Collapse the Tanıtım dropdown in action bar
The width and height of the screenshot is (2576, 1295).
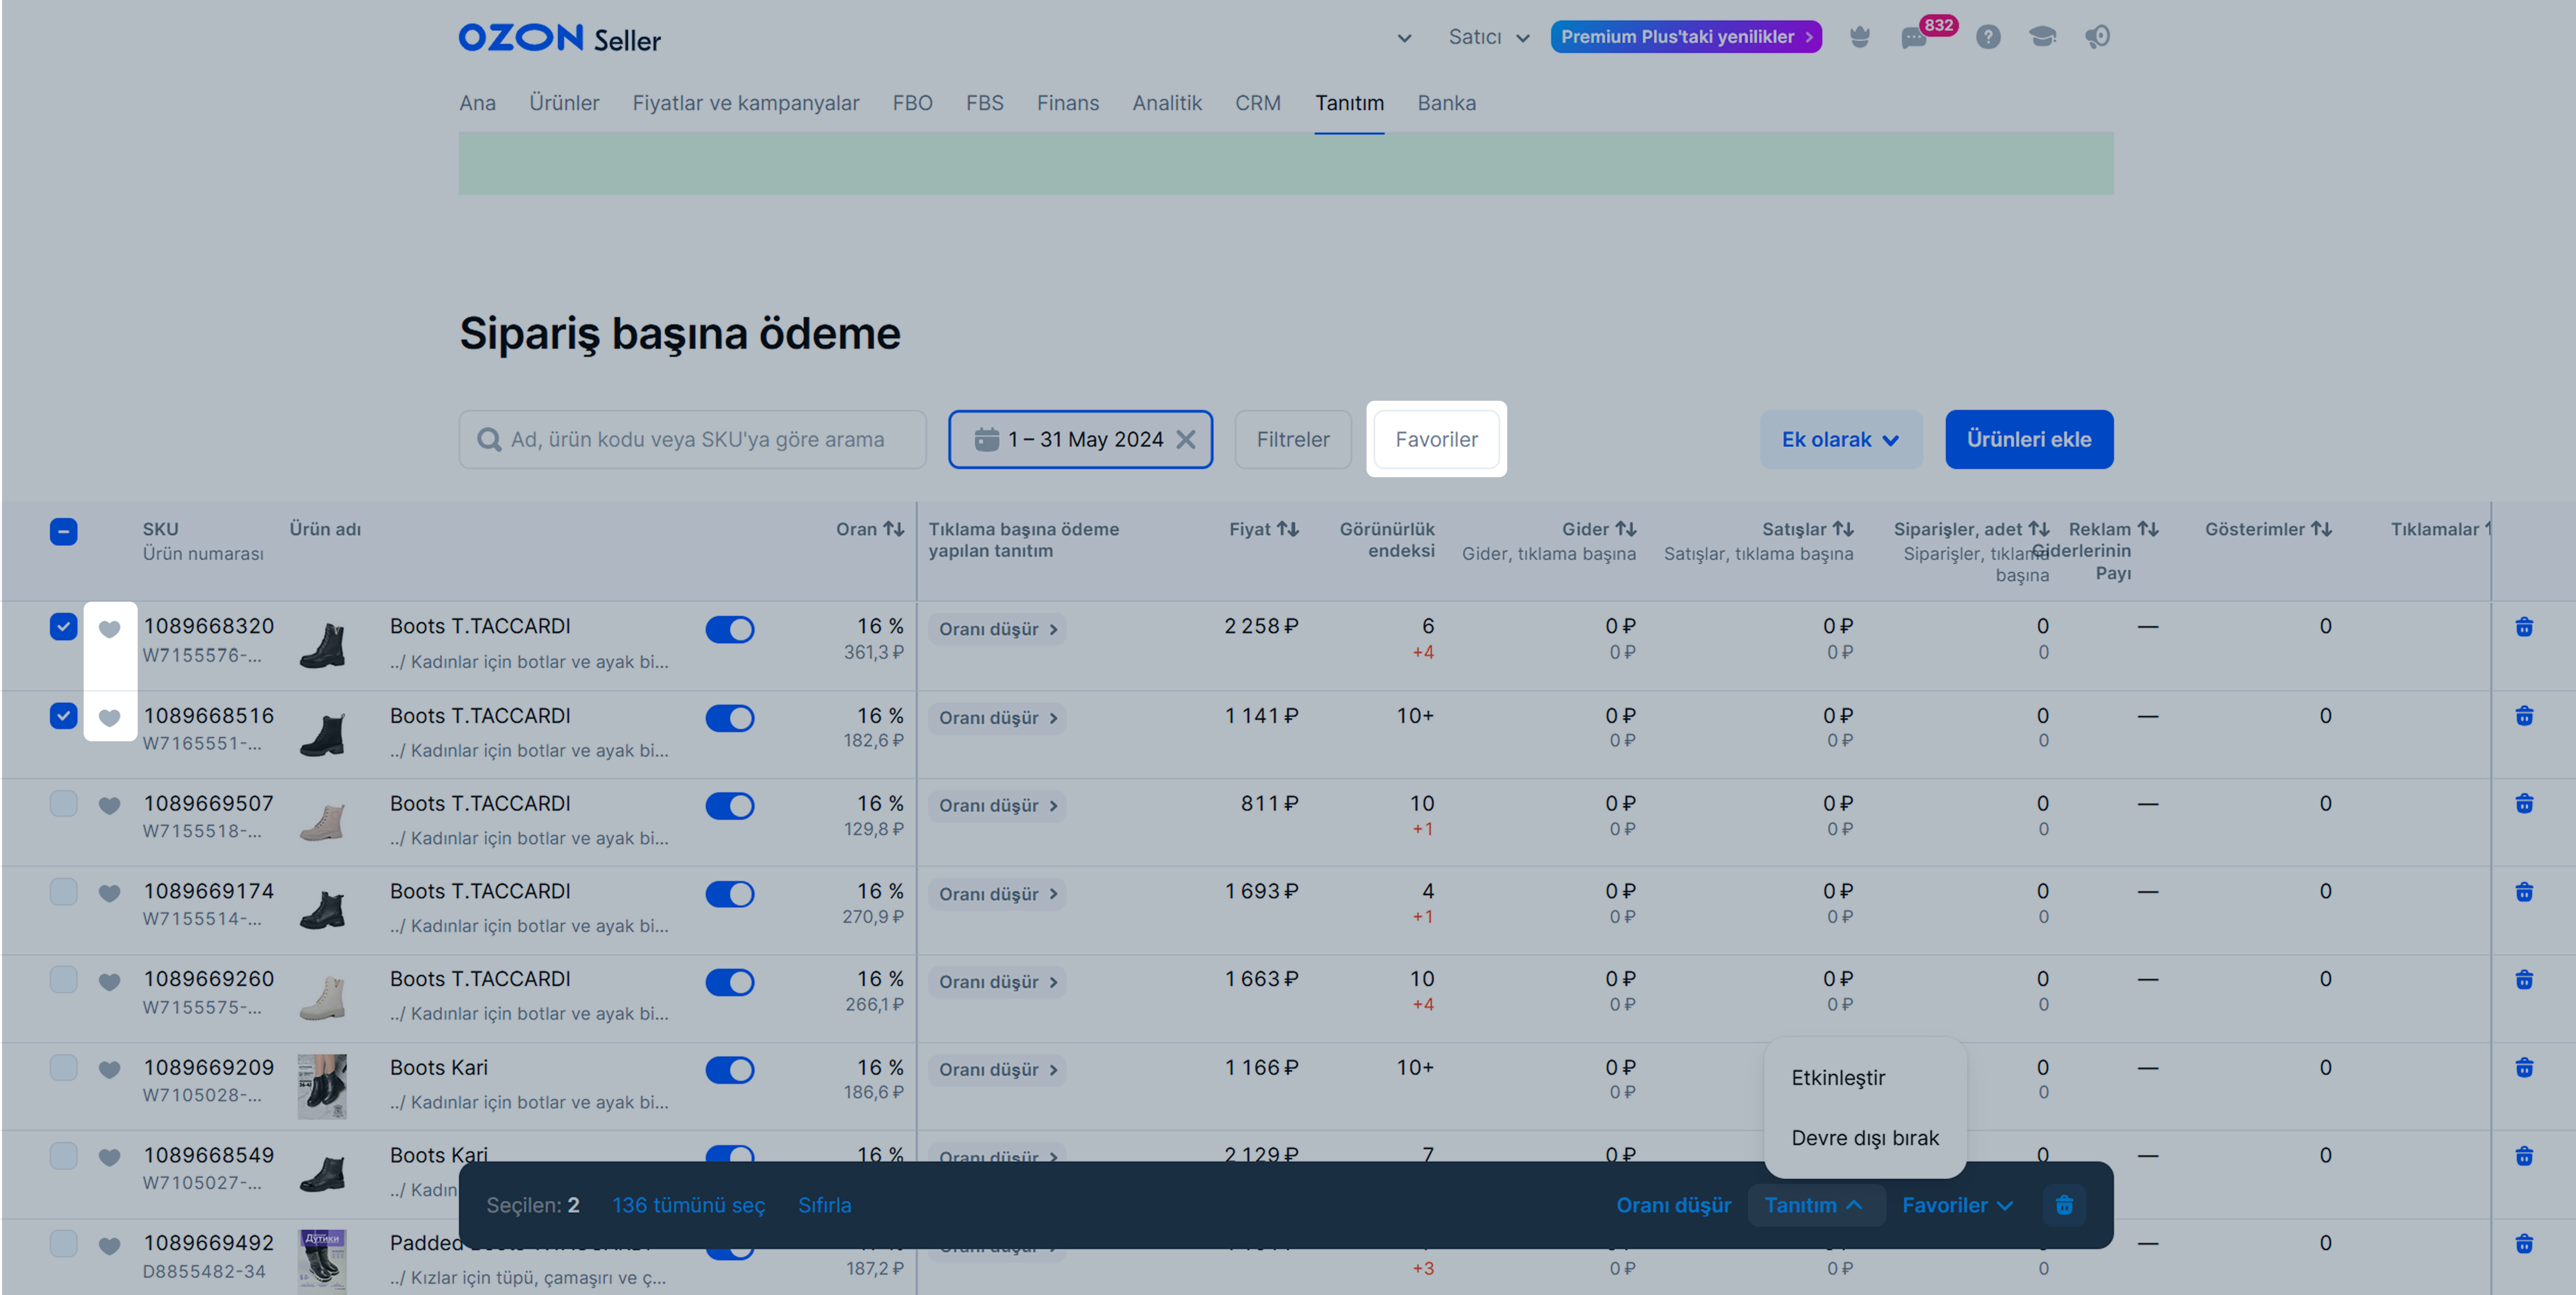click(1816, 1205)
